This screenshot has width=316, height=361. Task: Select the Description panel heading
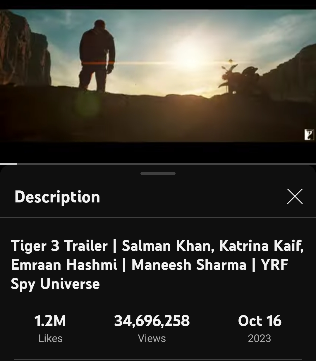[x=57, y=197]
